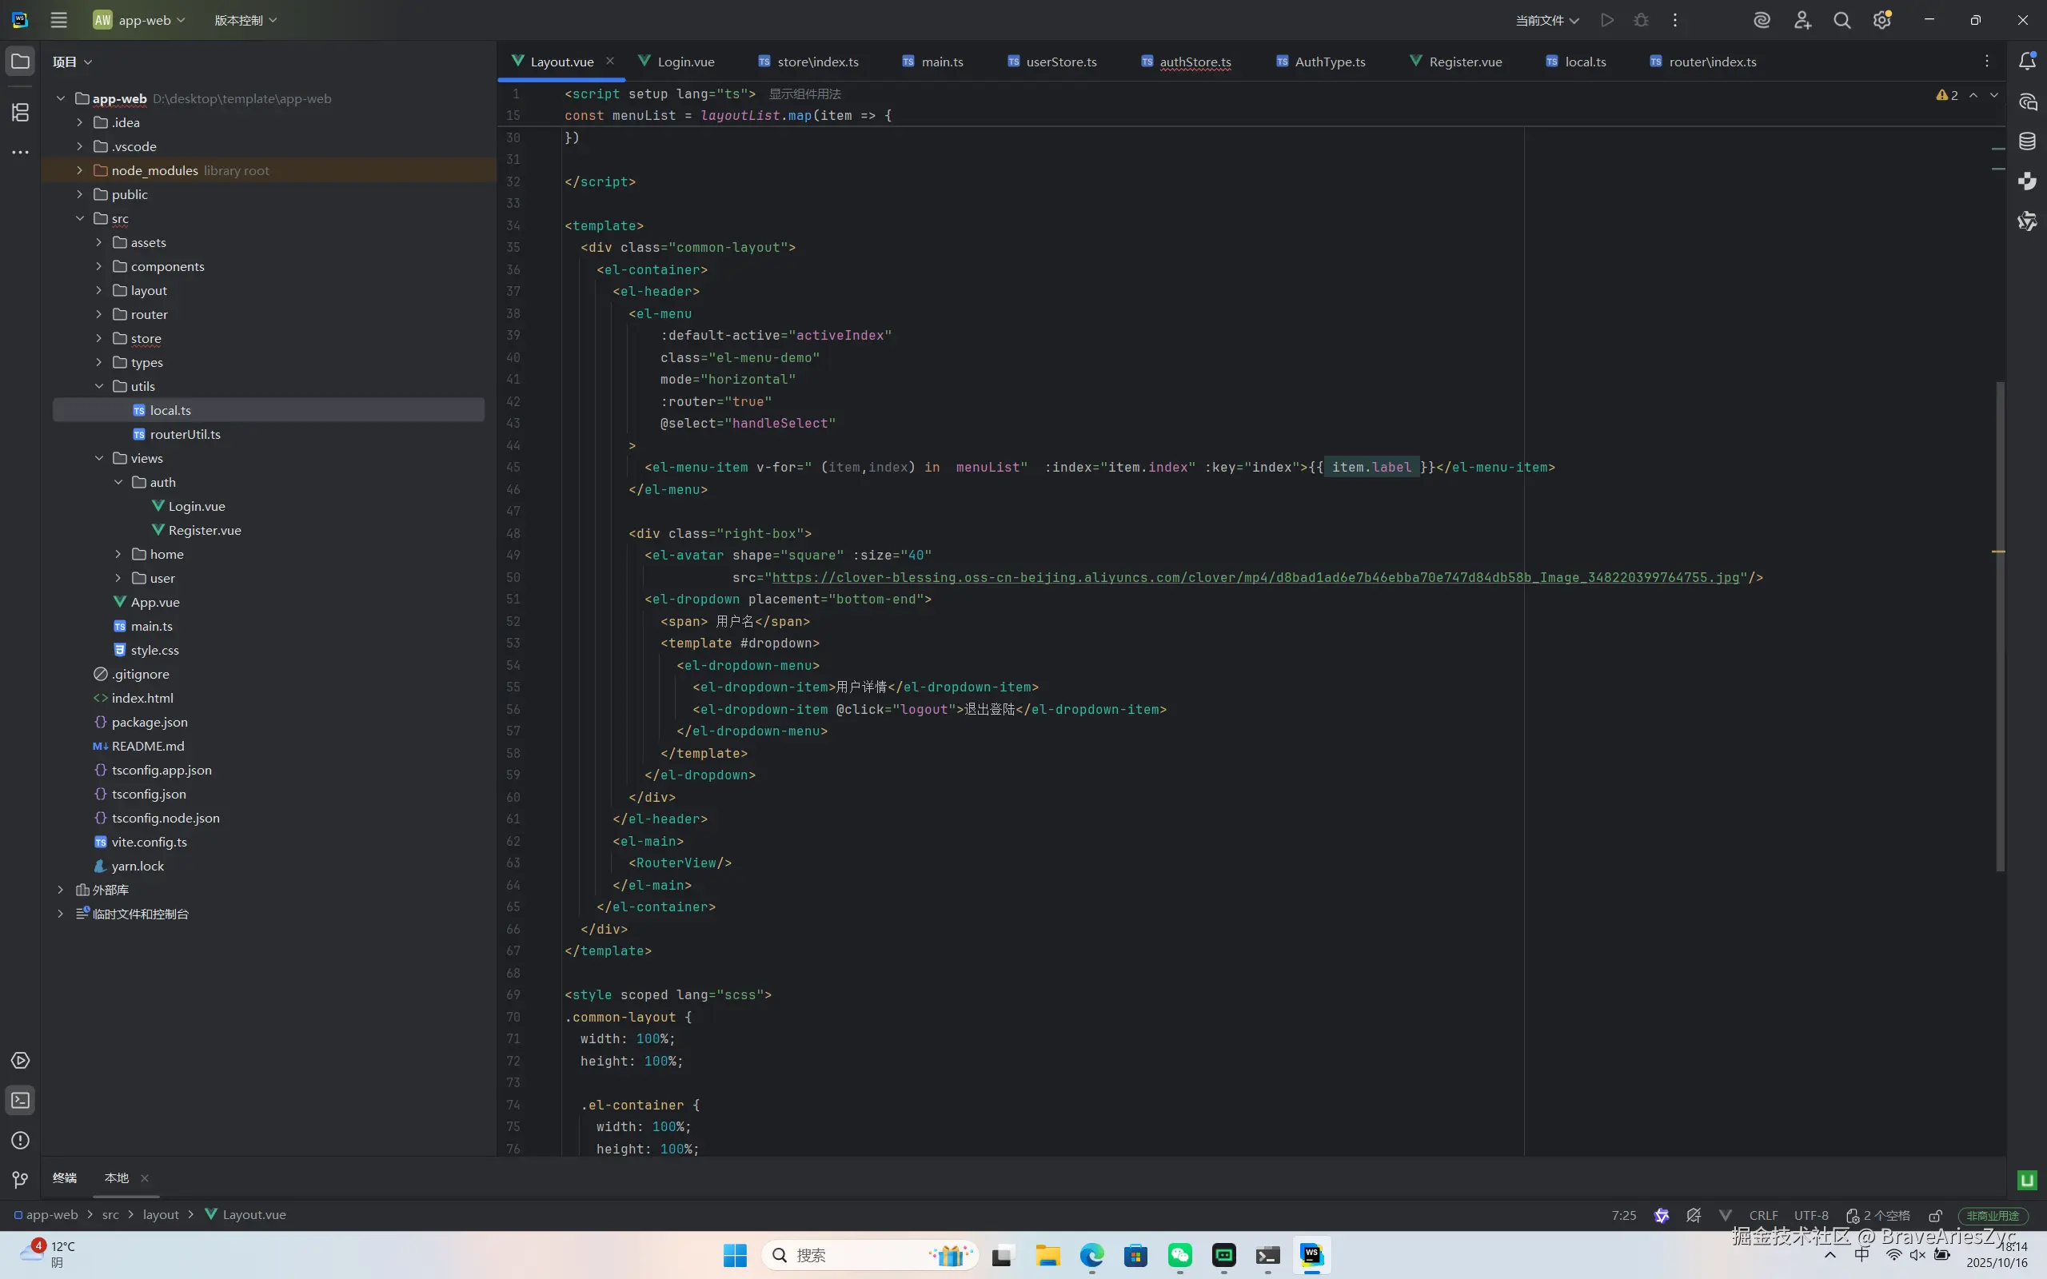Open the Terminal tool window icon
This screenshot has height=1279, width=2047.
tap(20, 1101)
